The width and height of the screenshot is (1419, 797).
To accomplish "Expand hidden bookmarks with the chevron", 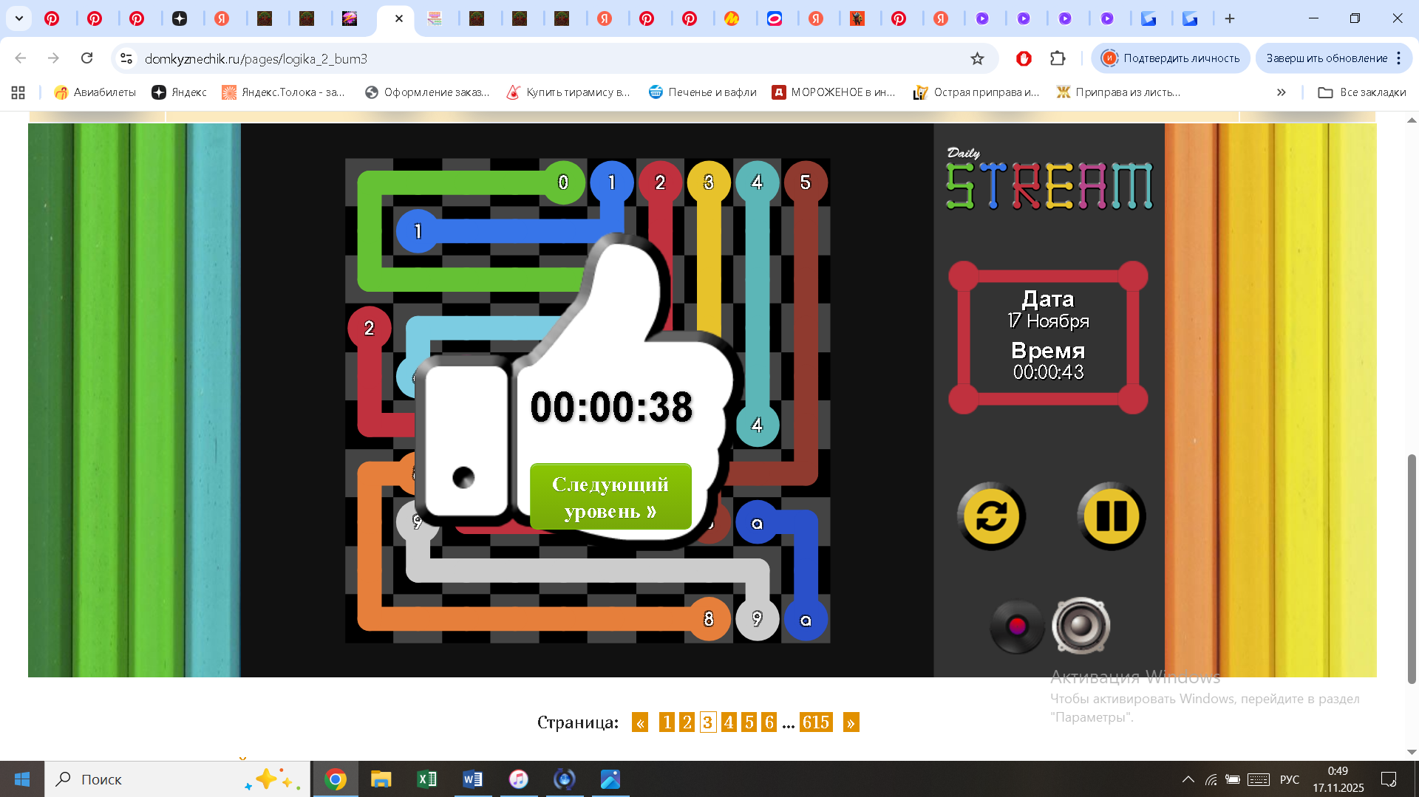I will (x=1281, y=92).
